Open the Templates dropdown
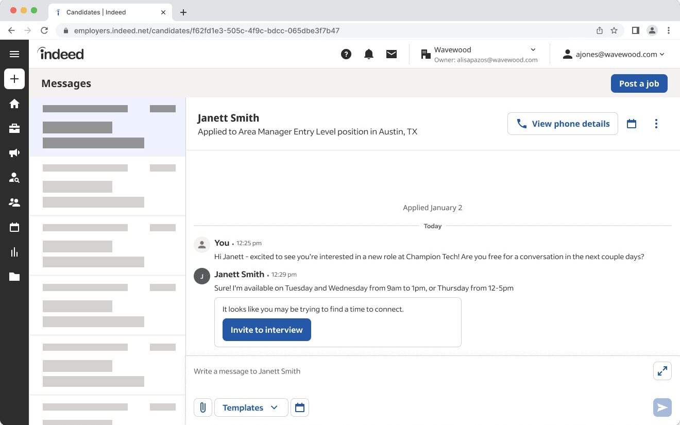Screen dimensions: 680x425 [251, 407]
